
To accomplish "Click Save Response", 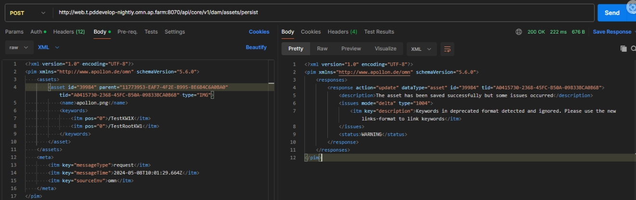I will [x=611, y=32].
